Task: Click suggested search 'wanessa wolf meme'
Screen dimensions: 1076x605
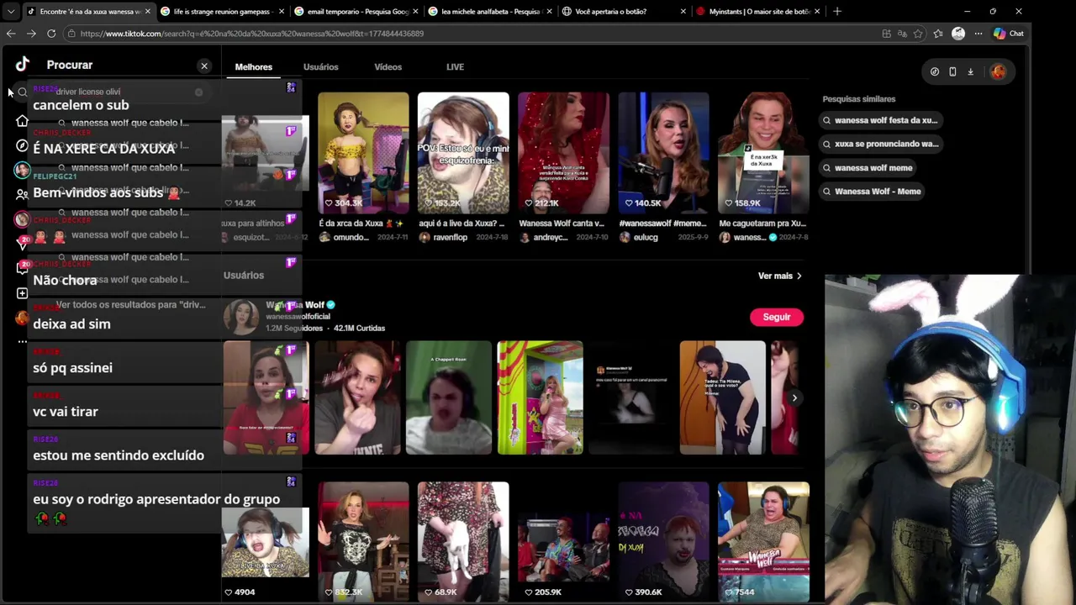Action: [x=868, y=167]
